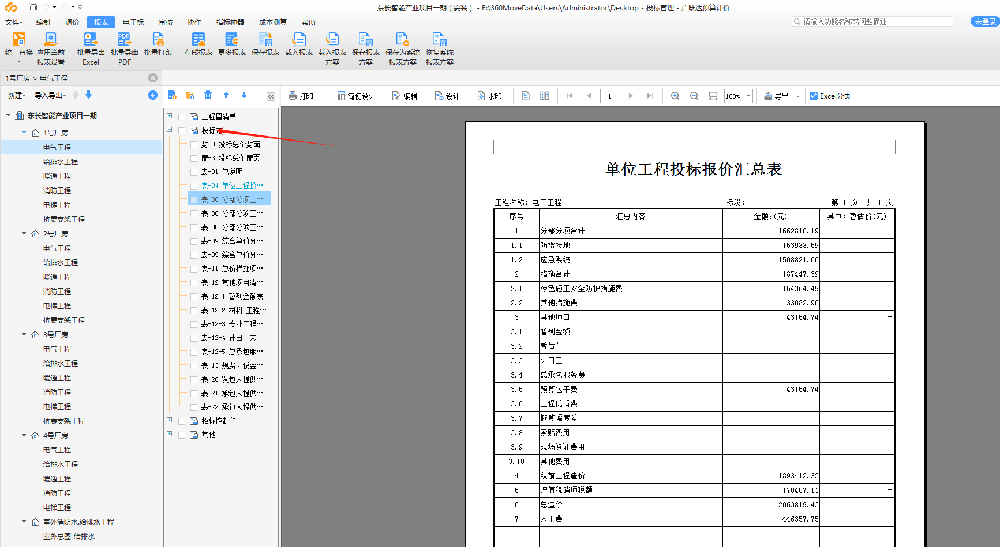This screenshot has height=547, width=1000.
Task: Click 恢复系统报表方案 icon
Action: pos(439,39)
